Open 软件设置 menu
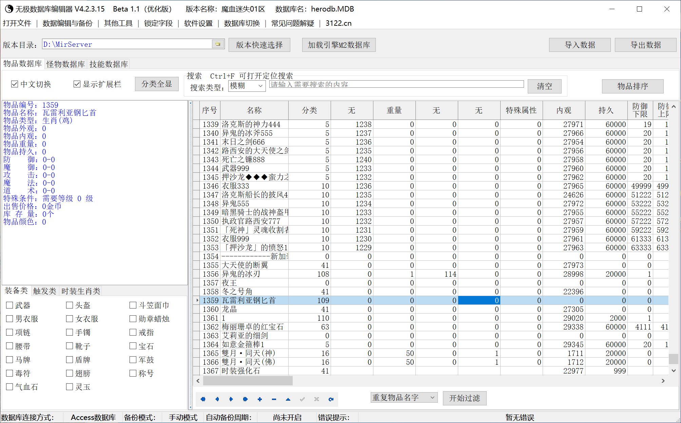 click(x=198, y=23)
